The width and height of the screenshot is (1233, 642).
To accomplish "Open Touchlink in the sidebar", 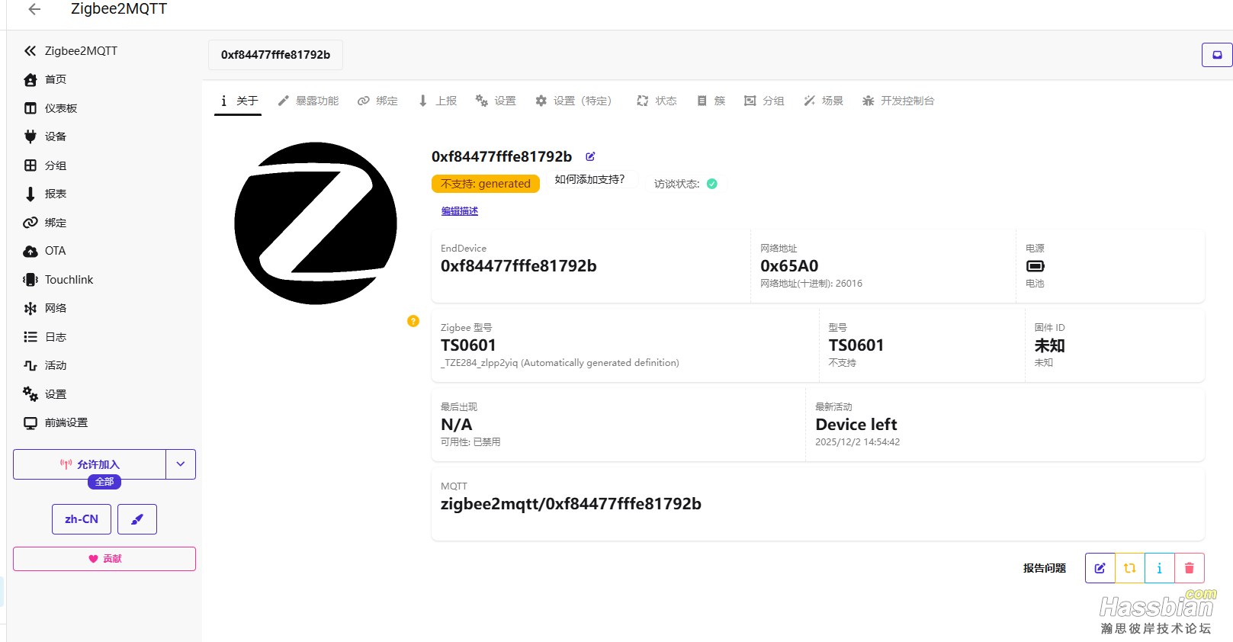I will click(69, 280).
